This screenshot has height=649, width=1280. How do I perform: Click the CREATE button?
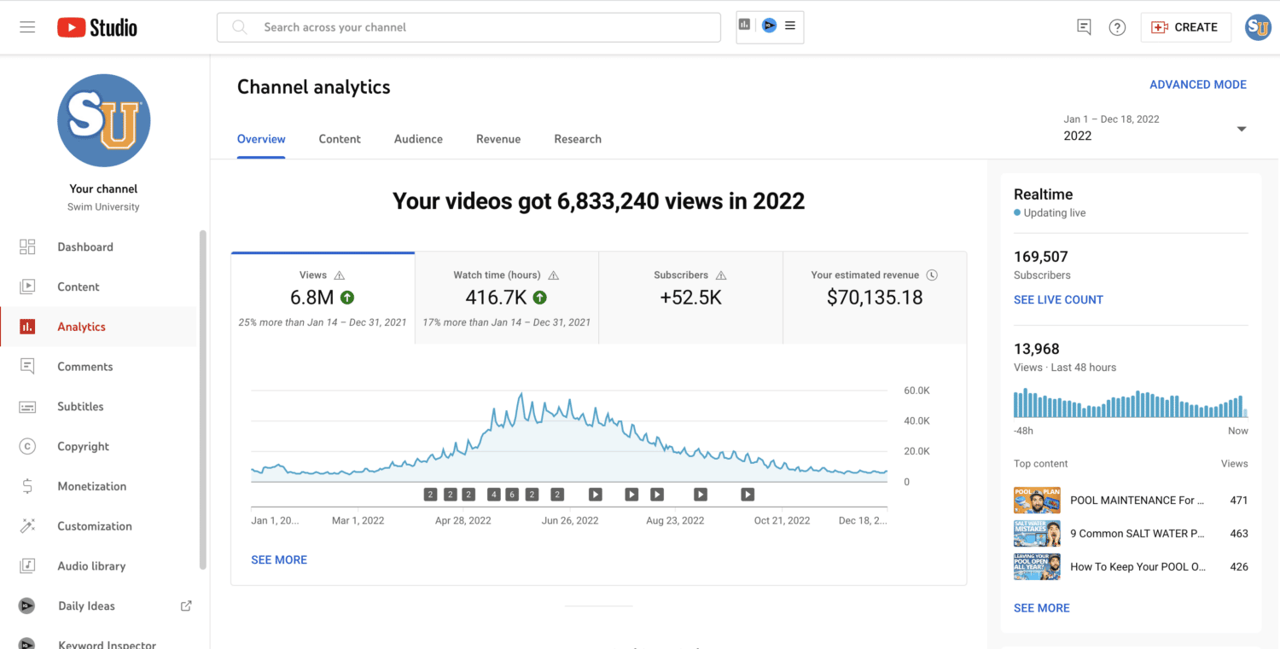tap(1185, 27)
